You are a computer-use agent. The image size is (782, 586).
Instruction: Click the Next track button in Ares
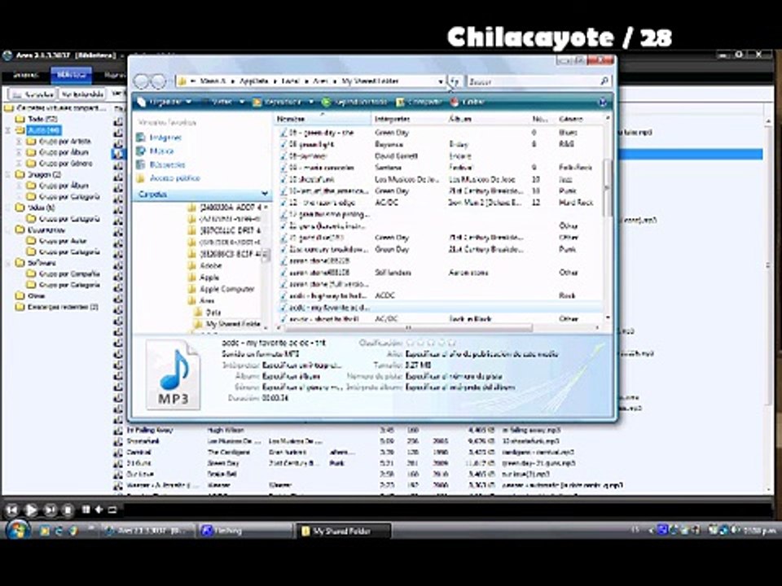(50, 509)
